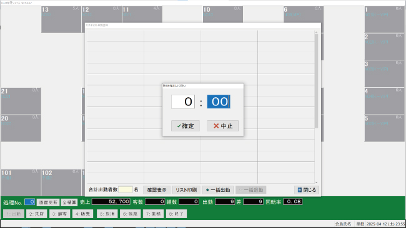The height and width of the screenshot is (228, 406).
Task: Cancel time entry with 中止 button
Action: (x=223, y=126)
